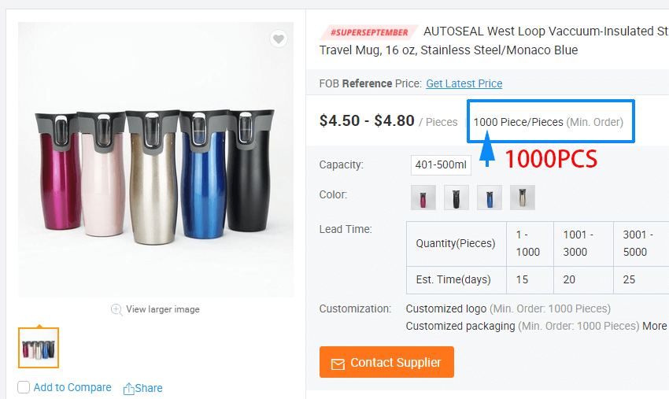Select the product gallery thumbnail
Image resolution: width=669 pixels, height=399 pixels.
coord(39,348)
